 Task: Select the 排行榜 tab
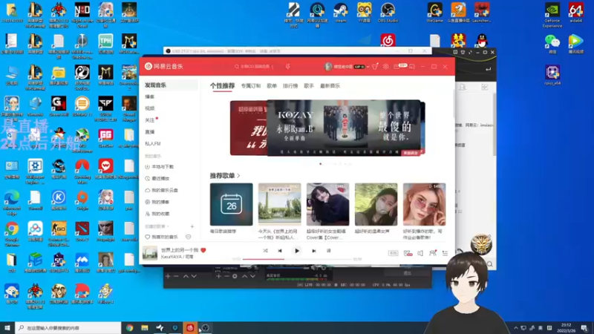click(x=290, y=86)
